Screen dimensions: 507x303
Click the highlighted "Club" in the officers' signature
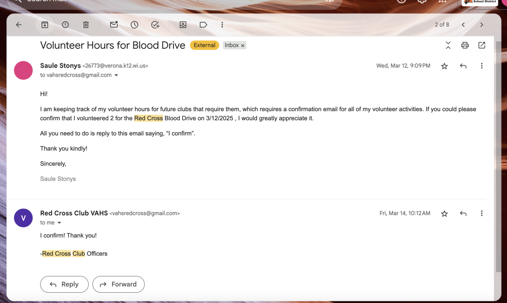click(x=79, y=254)
